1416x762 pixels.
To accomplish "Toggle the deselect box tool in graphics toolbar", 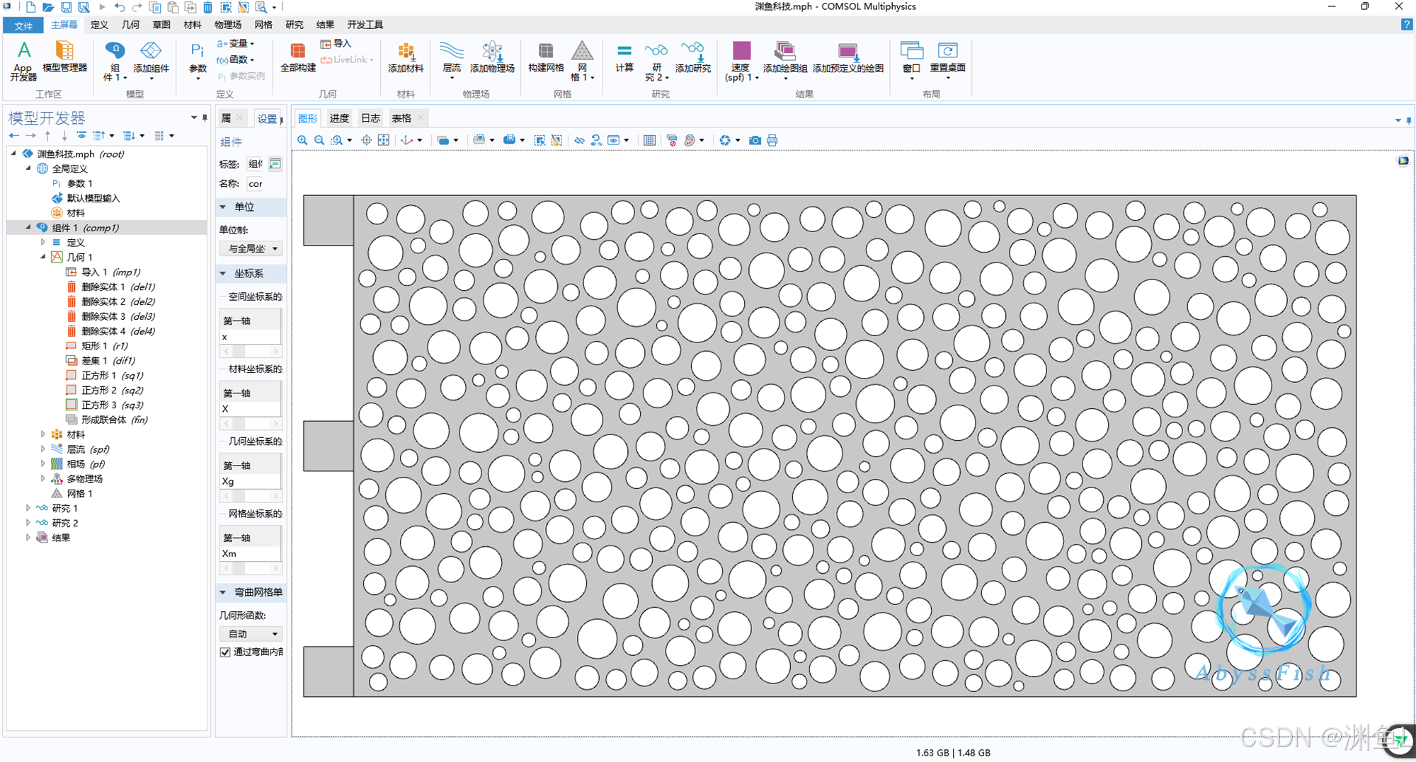I will coord(556,140).
